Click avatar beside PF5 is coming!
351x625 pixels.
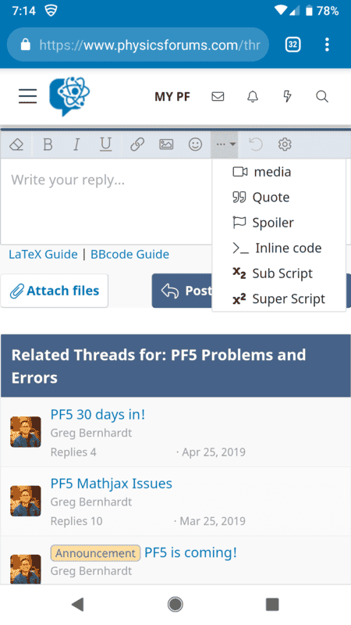click(x=26, y=570)
